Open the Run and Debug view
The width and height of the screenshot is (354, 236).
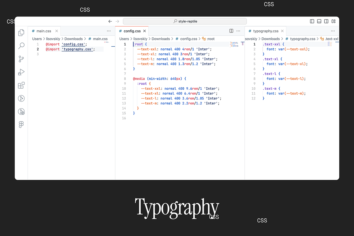point(21,72)
